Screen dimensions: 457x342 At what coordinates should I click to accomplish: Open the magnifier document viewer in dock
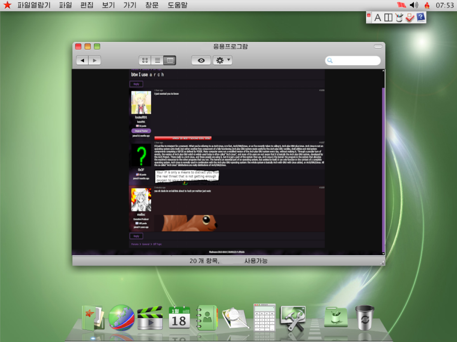tap(235, 318)
